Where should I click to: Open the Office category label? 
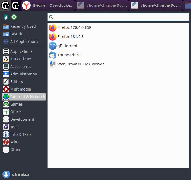point(15,112)
